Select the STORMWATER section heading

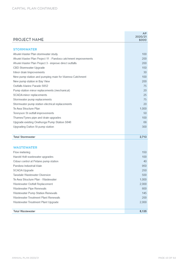pos(25,49)
